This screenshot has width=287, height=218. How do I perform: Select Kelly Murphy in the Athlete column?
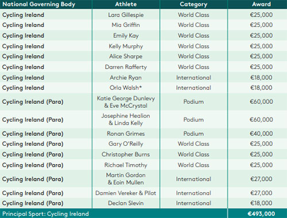(126, 46)
